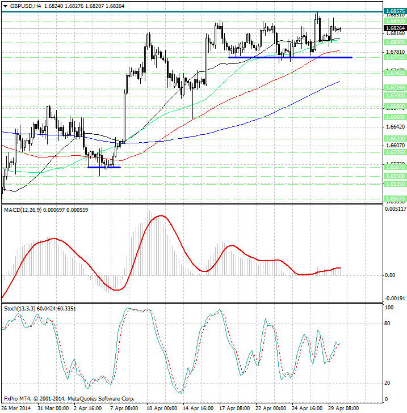Image resolution: width=407 pixels, height=413 pixels.
Task: Select the red MACD signal line peak
Action: click(161, 216)
